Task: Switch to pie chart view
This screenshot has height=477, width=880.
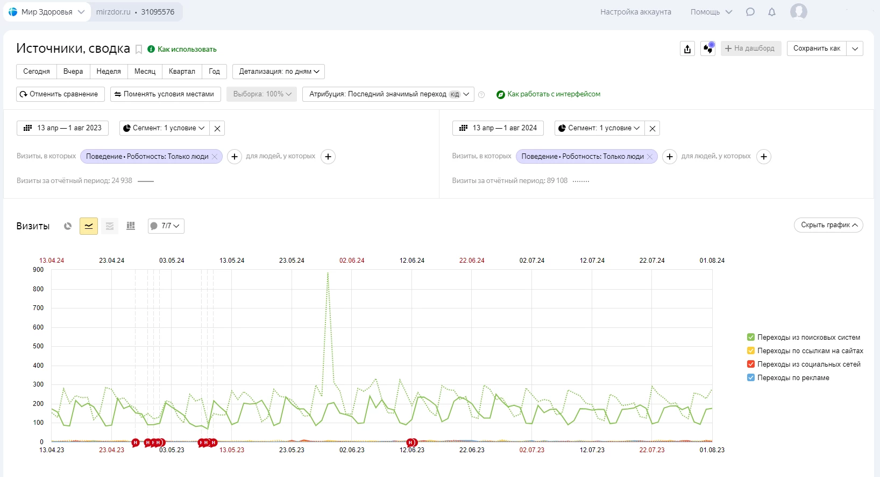Action: click(x=68, y=226)
